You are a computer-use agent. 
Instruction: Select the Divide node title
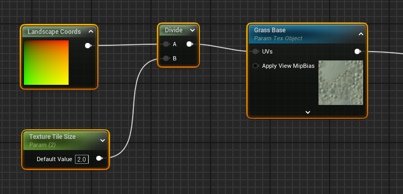(x=173, y=30)
